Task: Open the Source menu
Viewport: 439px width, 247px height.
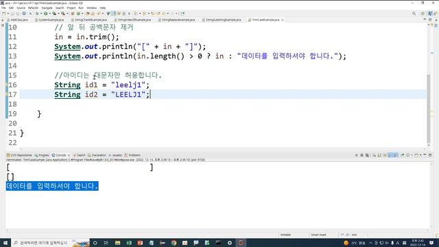Action: 21,8
